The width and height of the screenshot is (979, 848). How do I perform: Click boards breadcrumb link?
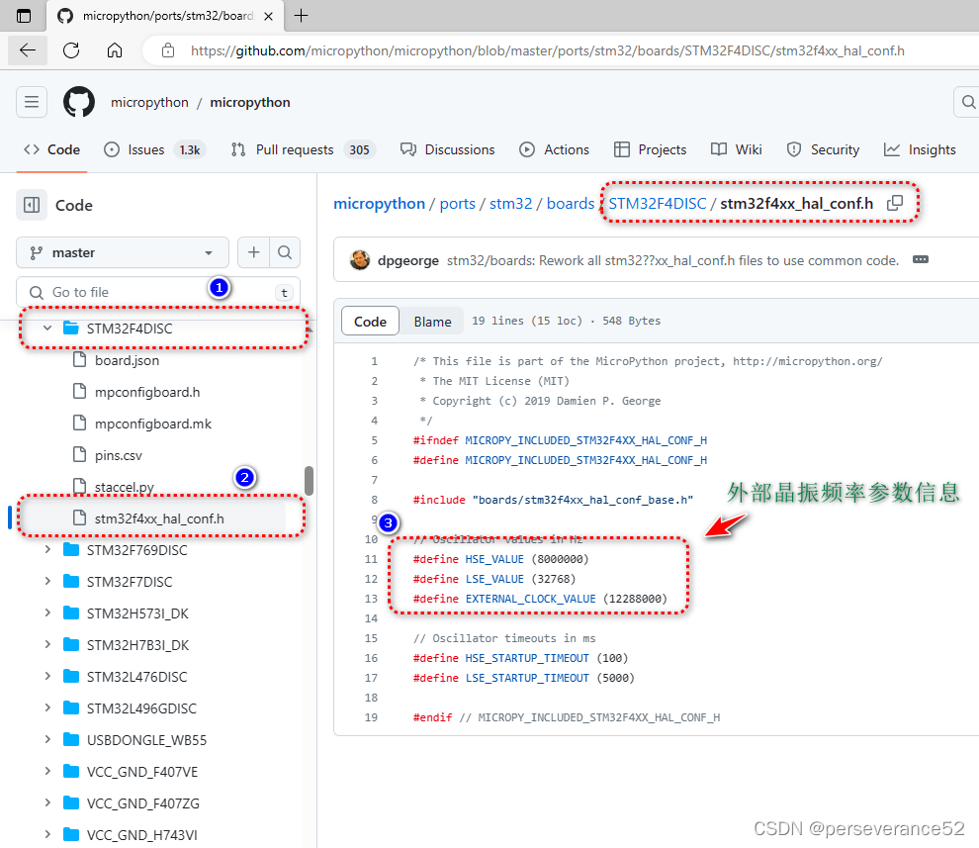click(x=570, y=204)
